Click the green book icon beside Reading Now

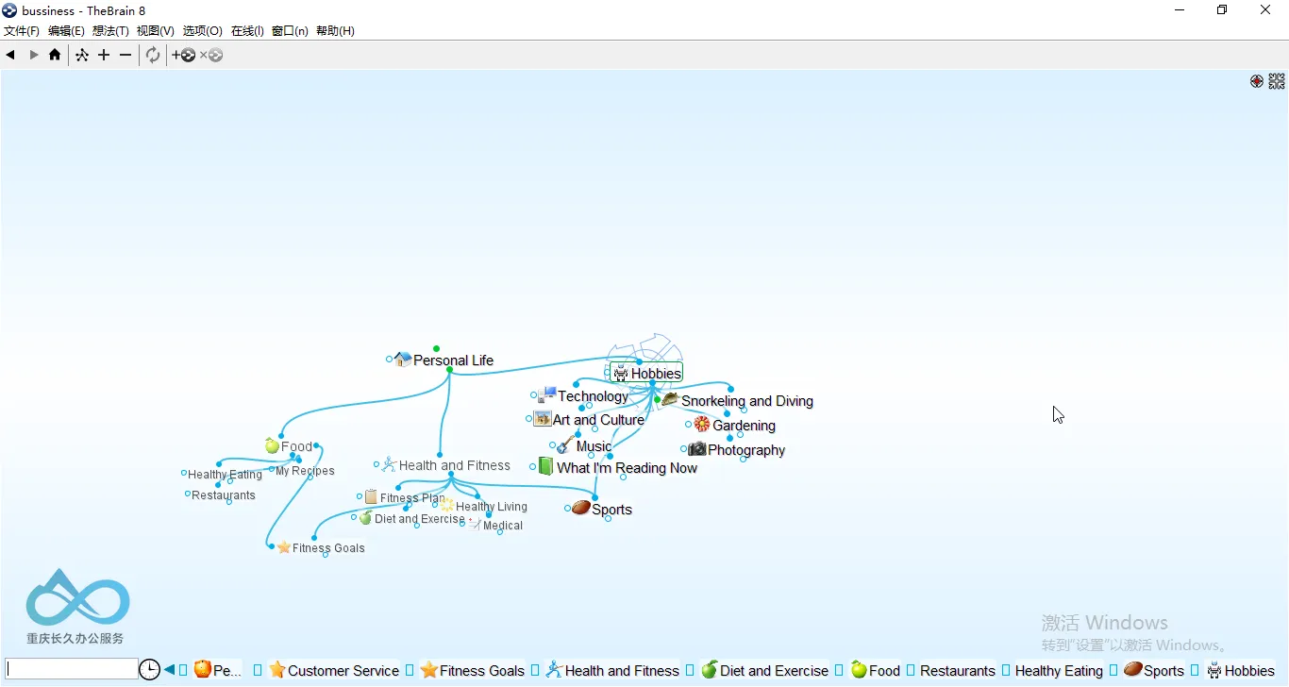pyautogui.click(x=545, y=466)
